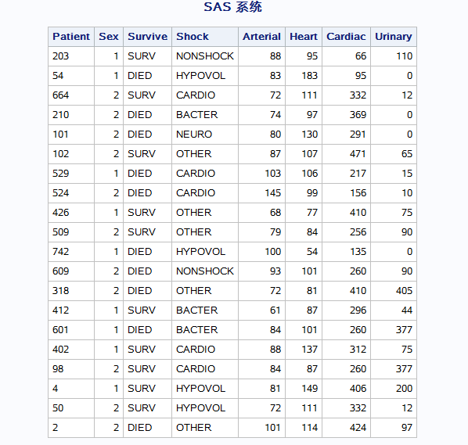Select the Heart value 183 cell

point(304,76)
